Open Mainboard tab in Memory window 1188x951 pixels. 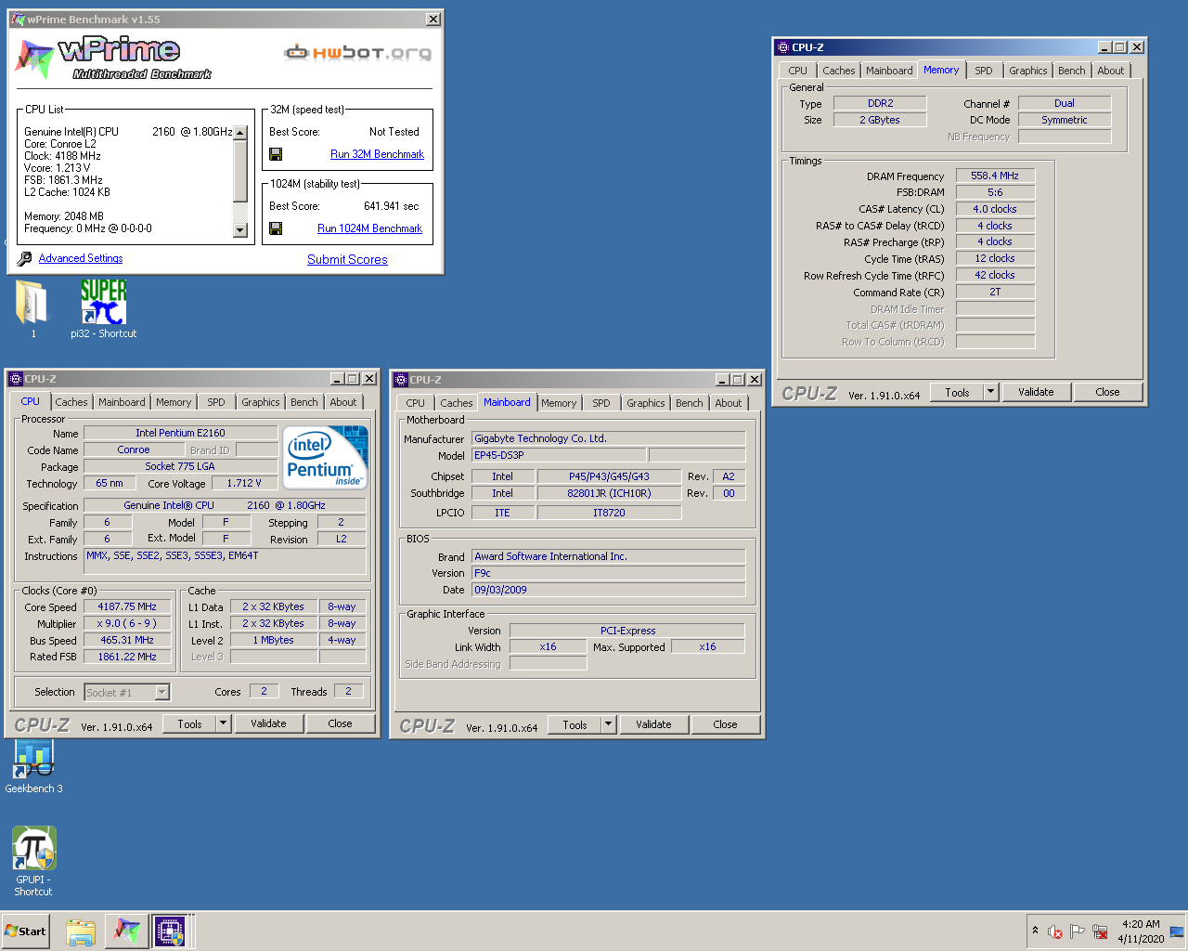point(889,71)
